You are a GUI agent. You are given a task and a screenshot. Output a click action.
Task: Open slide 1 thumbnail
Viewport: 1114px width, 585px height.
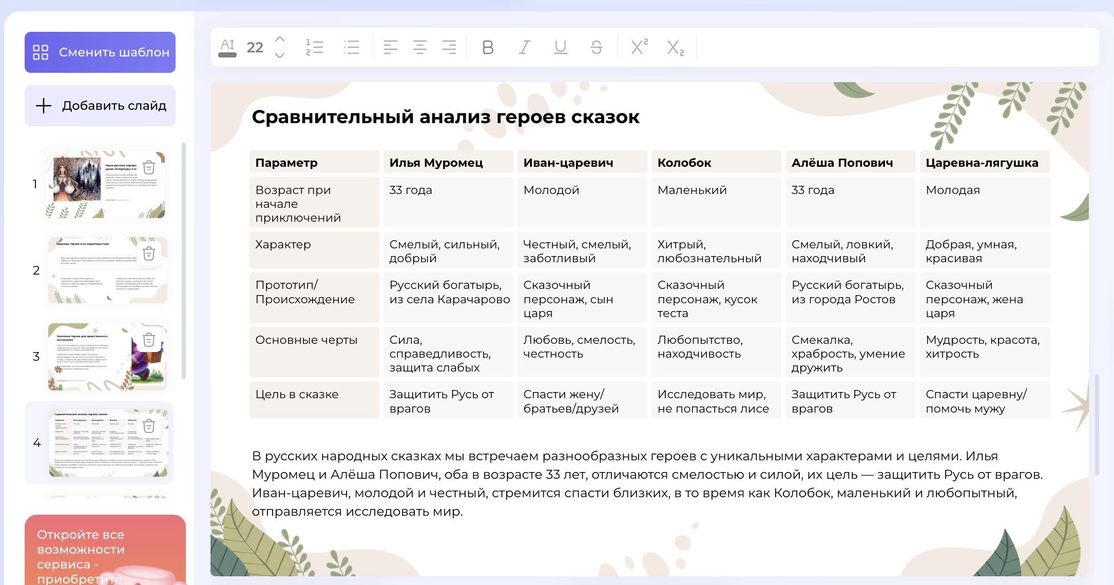click(105, 184)
